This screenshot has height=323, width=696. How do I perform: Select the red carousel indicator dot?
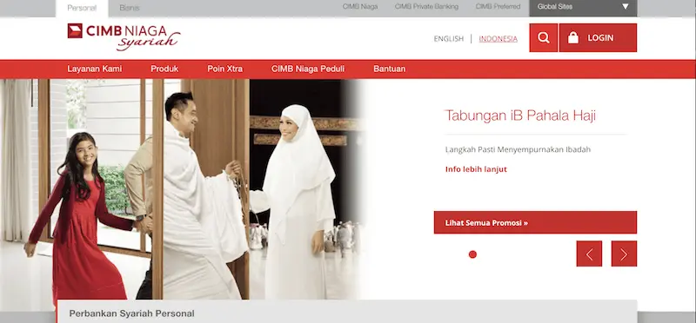point(472,254)
